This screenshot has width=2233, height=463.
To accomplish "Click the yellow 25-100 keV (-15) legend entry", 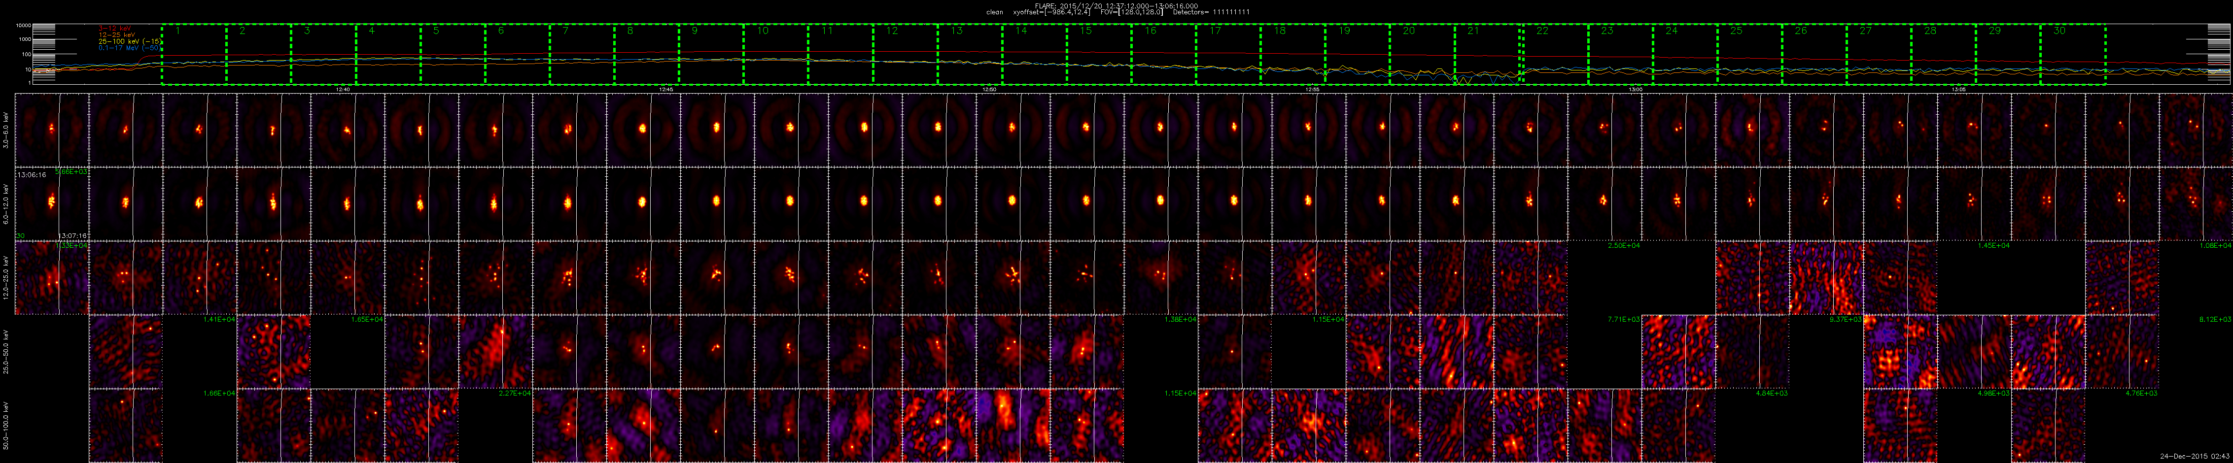I will coord(129,41).
